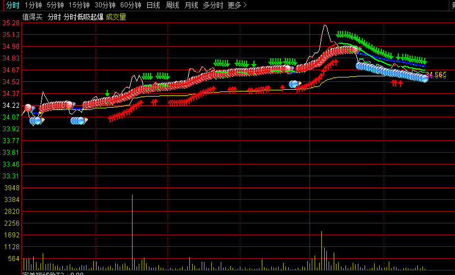Click the 33.46 price label
This screenshot has height=275, width=455.
pyautogui.click(x=11, y=164)
